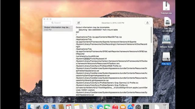Click the 'sRGB Profile.icc' path line
The image size is (195, 109).
pyautogui.click(x=98, y=66)
